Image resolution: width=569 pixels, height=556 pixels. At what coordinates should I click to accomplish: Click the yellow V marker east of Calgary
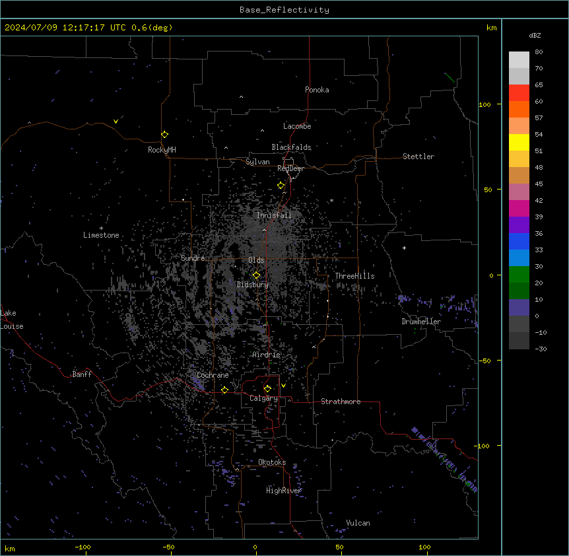point(283,386)
